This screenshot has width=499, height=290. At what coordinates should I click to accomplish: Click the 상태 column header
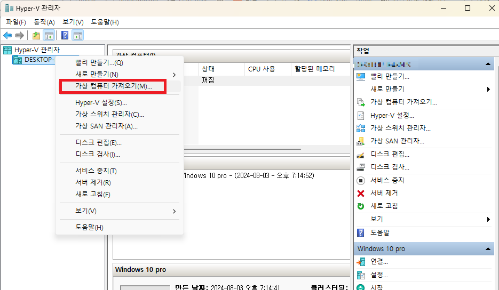[222, 69]
